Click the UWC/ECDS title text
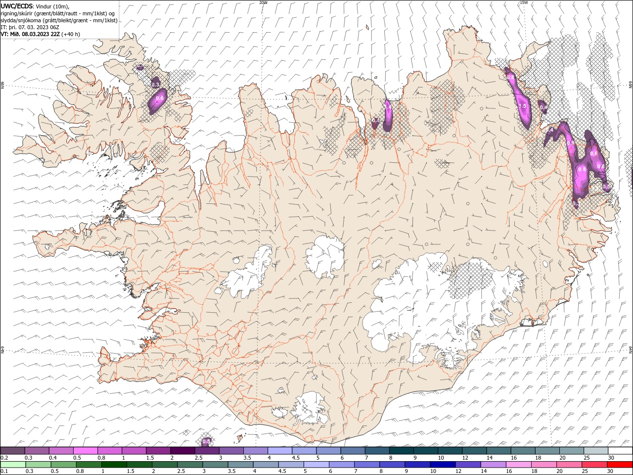 17,6
